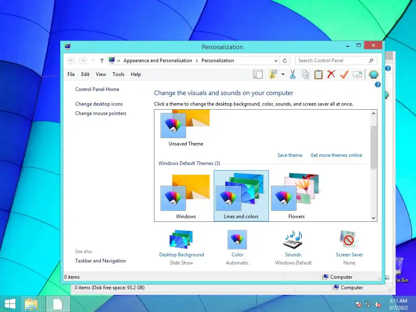416x312 pixels.
Task: Click the Paste clipboard toolbar icon
Action: [x=318, y=75]
